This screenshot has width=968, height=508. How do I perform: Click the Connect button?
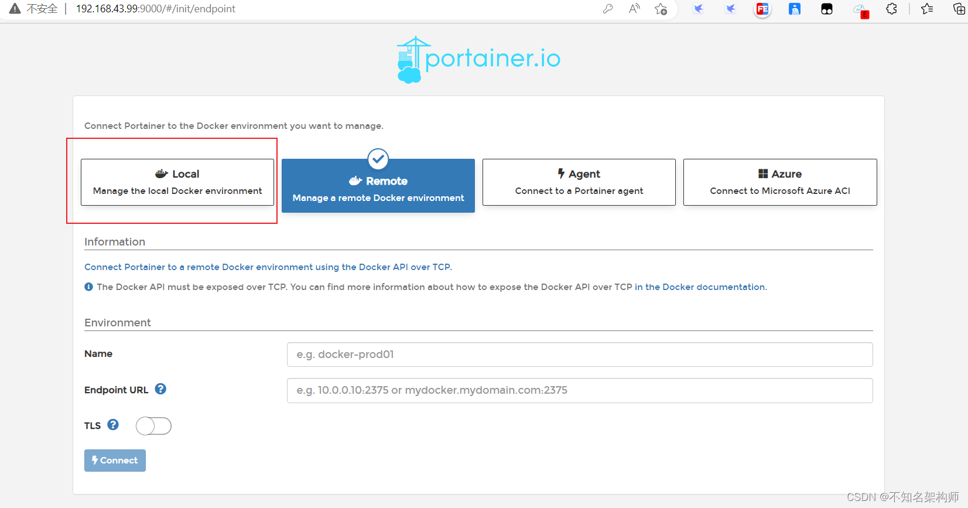point(115,461)
